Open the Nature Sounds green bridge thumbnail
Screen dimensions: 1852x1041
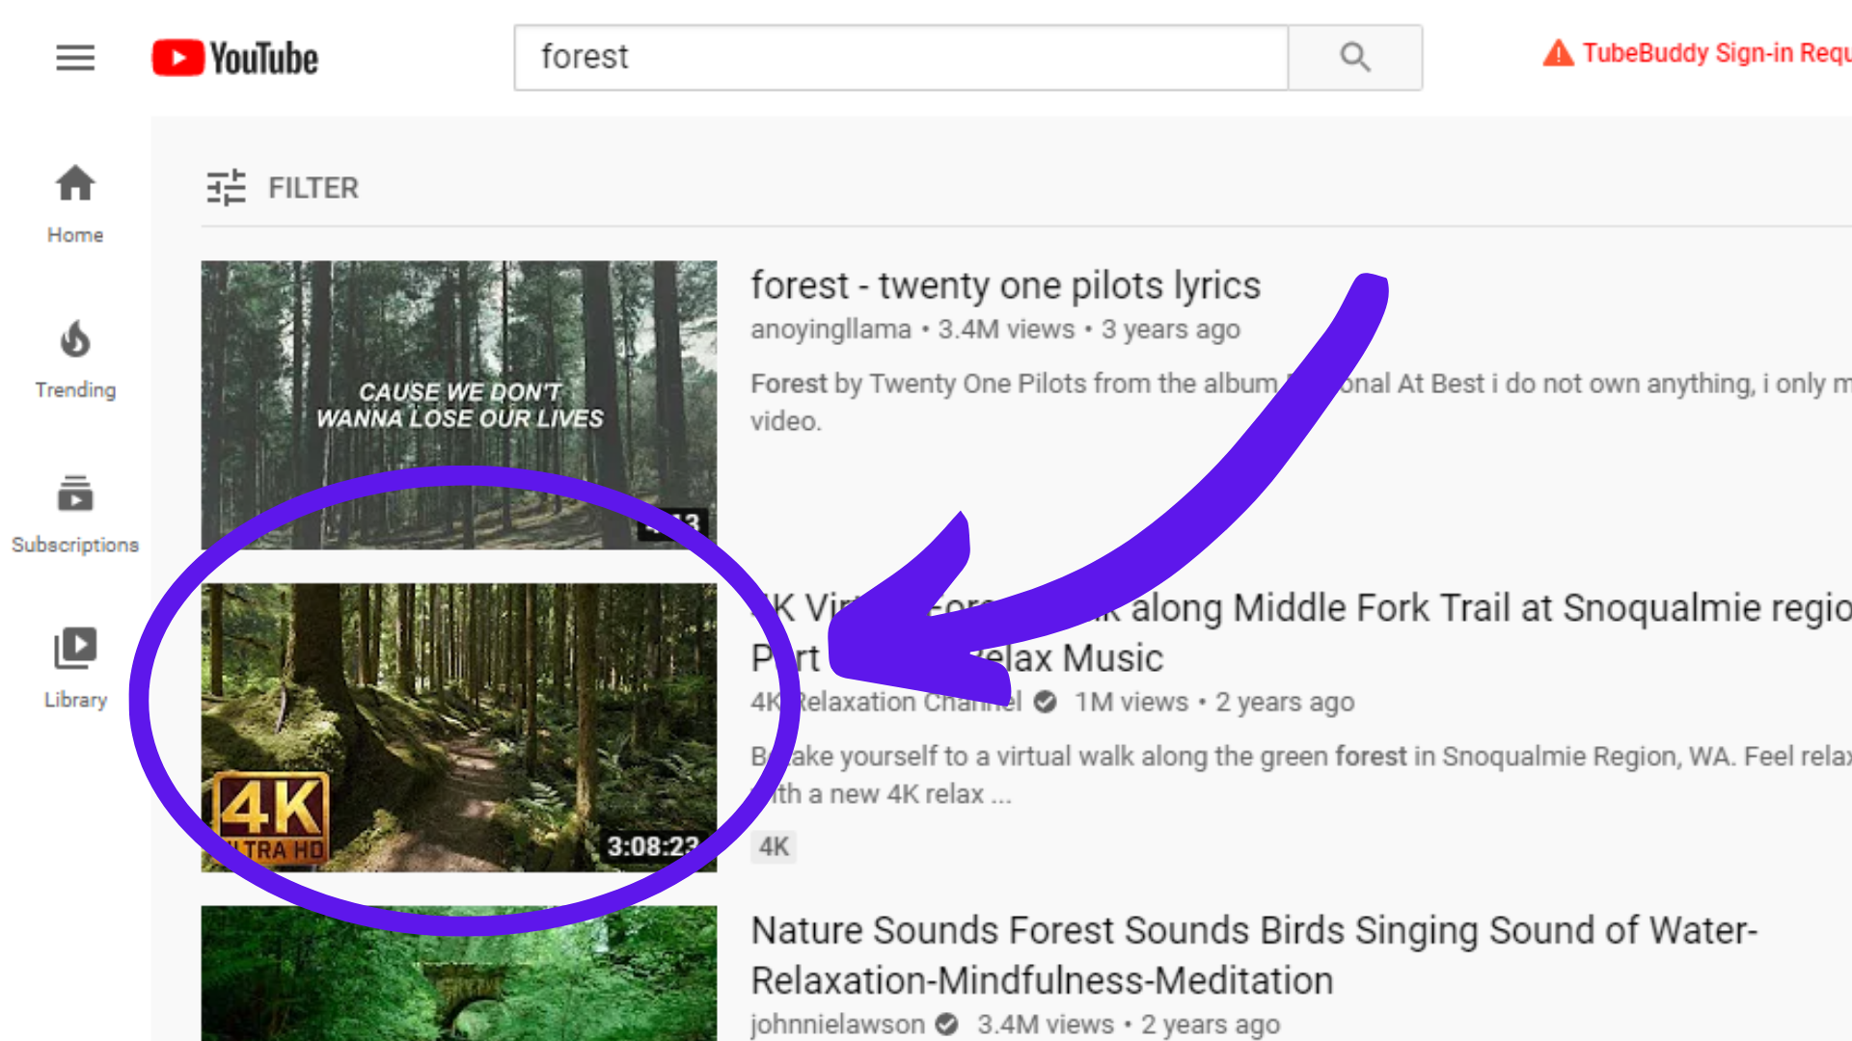coord(459,974)
